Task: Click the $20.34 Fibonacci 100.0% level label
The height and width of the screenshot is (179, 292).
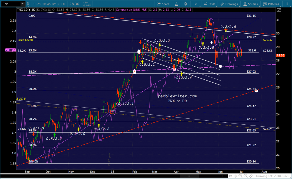Action: (x=251, y=161)
